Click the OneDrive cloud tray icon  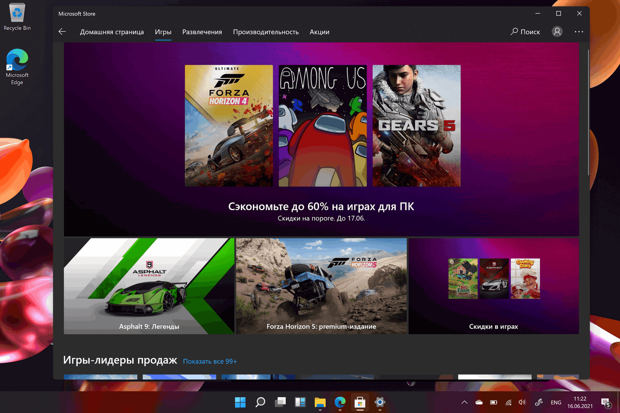pos(479,402)
